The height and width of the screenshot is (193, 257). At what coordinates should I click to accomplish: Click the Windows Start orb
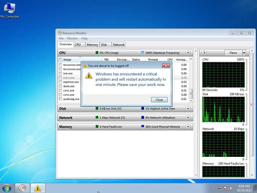click(x=7, y=188)
